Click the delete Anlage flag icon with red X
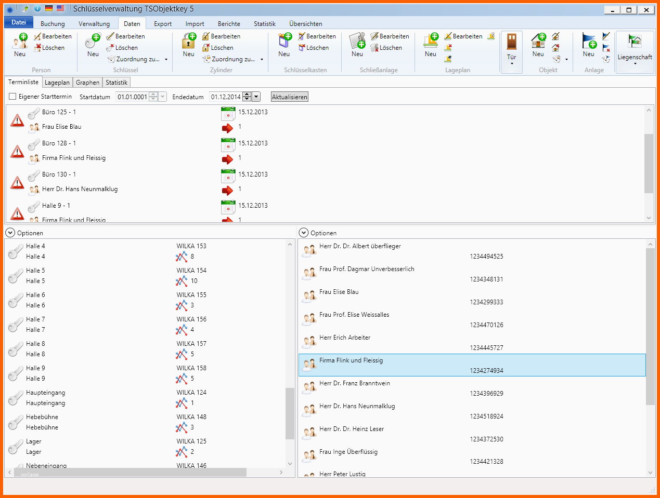Screen dimensions: 660x498 pyautogui.click(x=606, y=48)
